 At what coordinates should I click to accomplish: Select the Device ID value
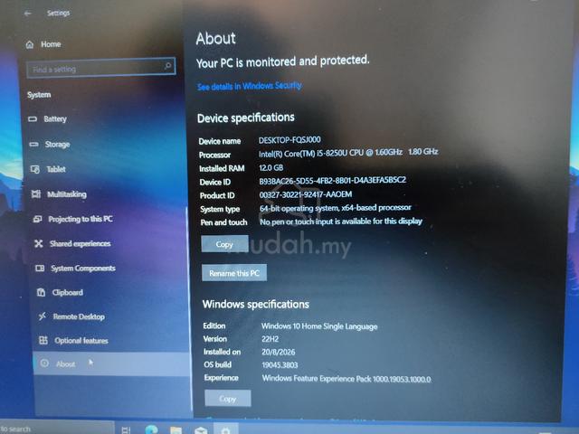coord(332,181)
